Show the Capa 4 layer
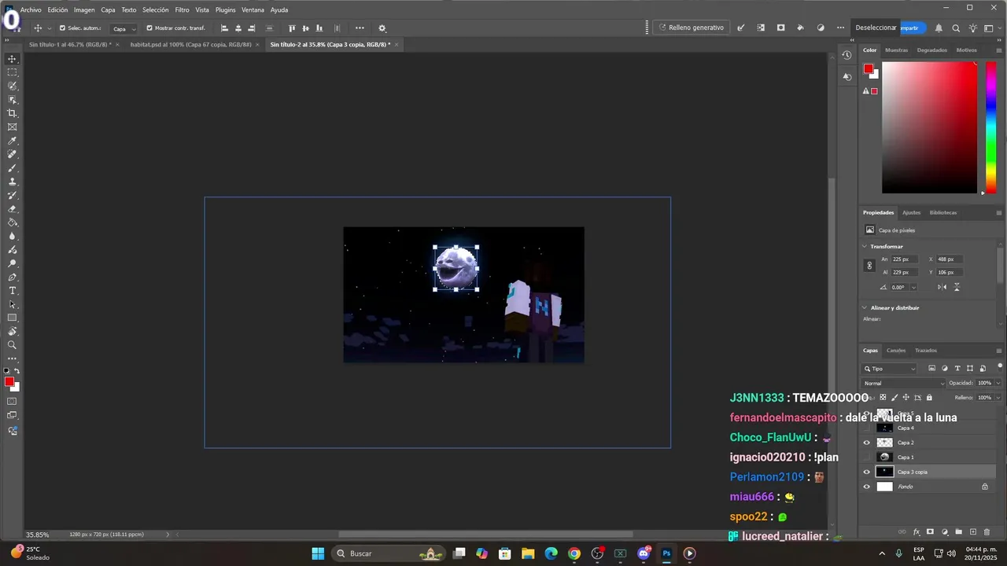 867,428
